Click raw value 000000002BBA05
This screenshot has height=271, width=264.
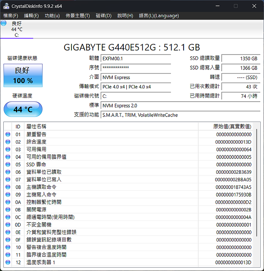(233, 180)
